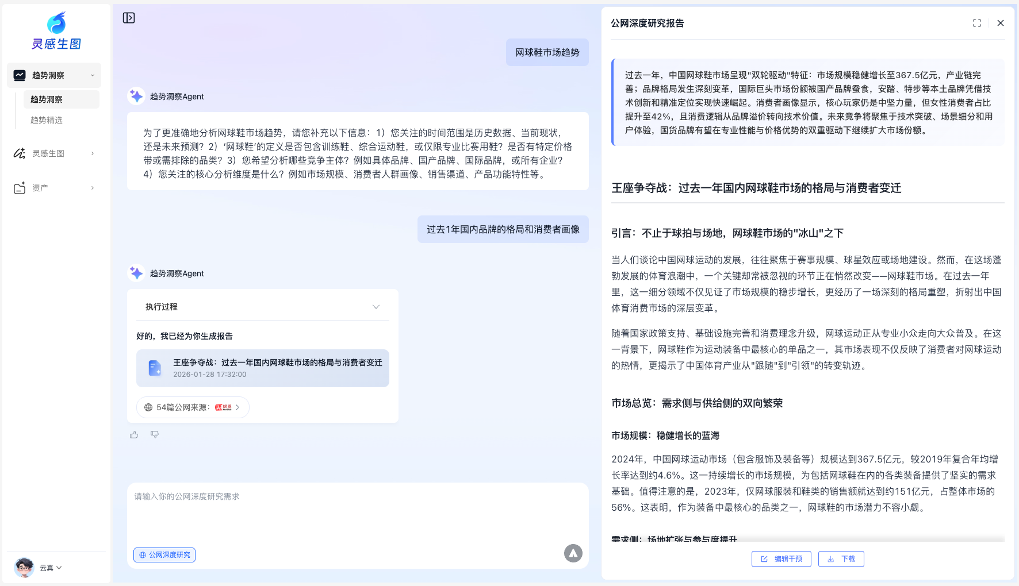Viewport: 1019px width, 586px height.
Task: Open the 灵感生图 menu item
Action: click(54, 153)
